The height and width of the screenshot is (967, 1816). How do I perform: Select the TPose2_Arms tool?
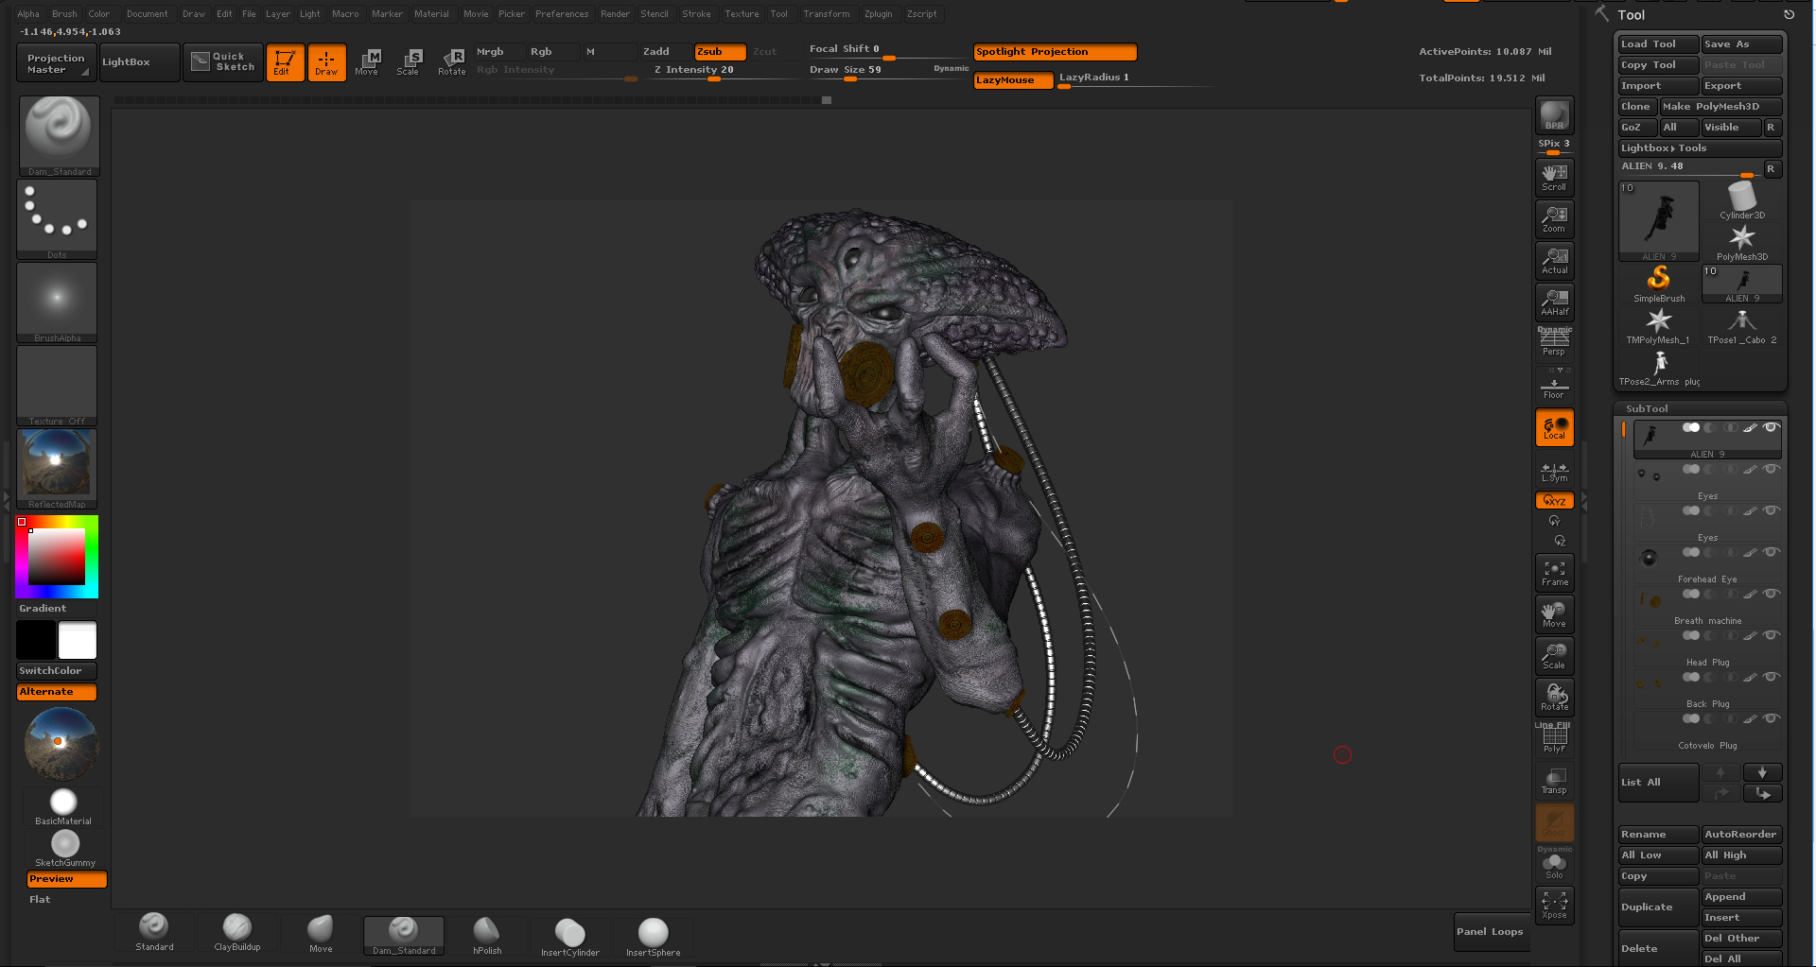[1659, 368]
